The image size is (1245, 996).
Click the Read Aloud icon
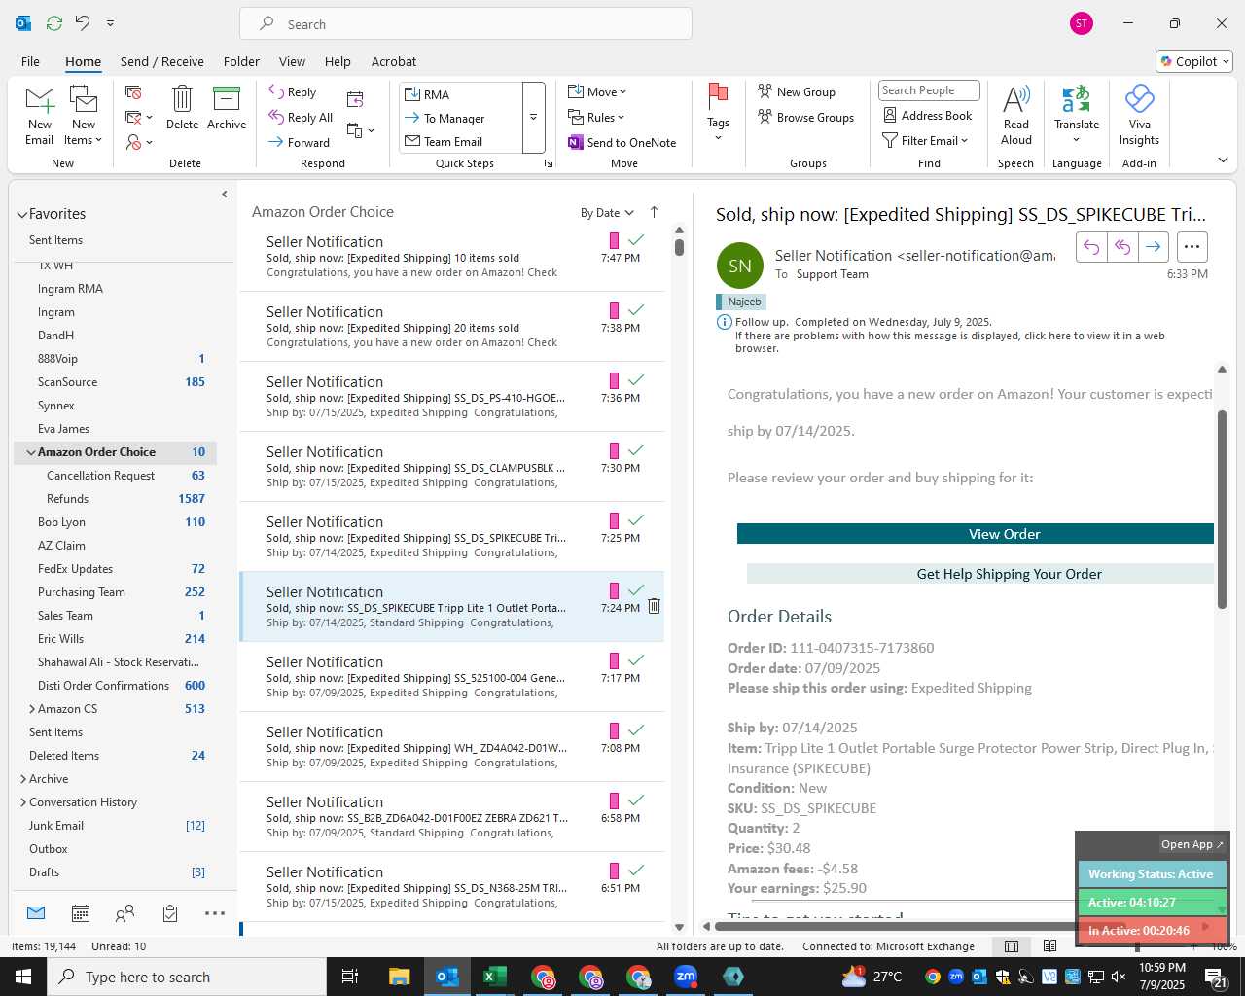click(x=1015, y=98)
